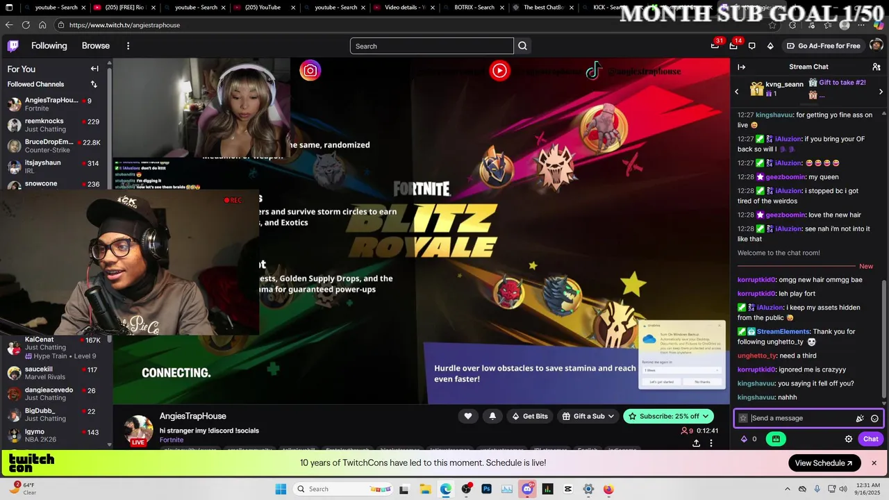Show previous gift leaderboard entry arrow
Screen dimensions: 889x500
click(x=737, y=92)
